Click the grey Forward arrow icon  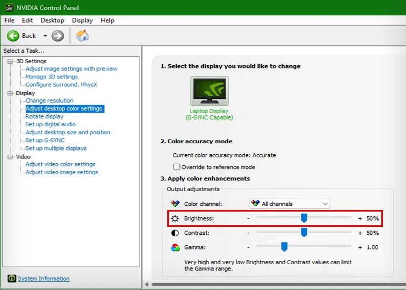pyautogui.click(x=57, y=36)
